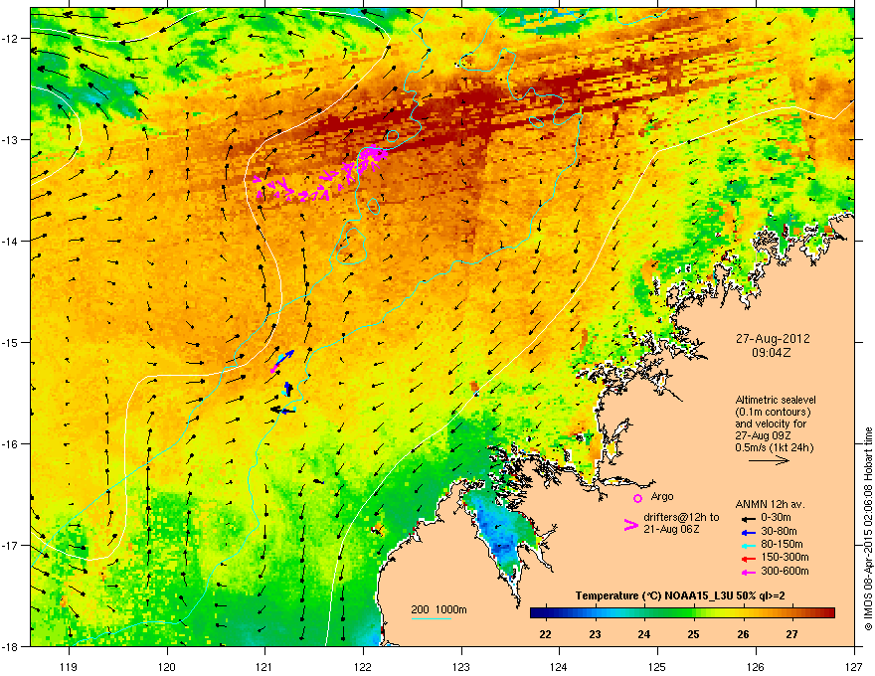Click latitude axis label -14
The width and height of the screenshot is (875, 676).
tap(10, 241)
